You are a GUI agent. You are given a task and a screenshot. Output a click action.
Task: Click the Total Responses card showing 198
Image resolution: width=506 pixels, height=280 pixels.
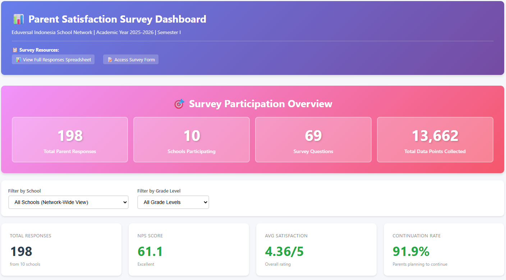61,249
